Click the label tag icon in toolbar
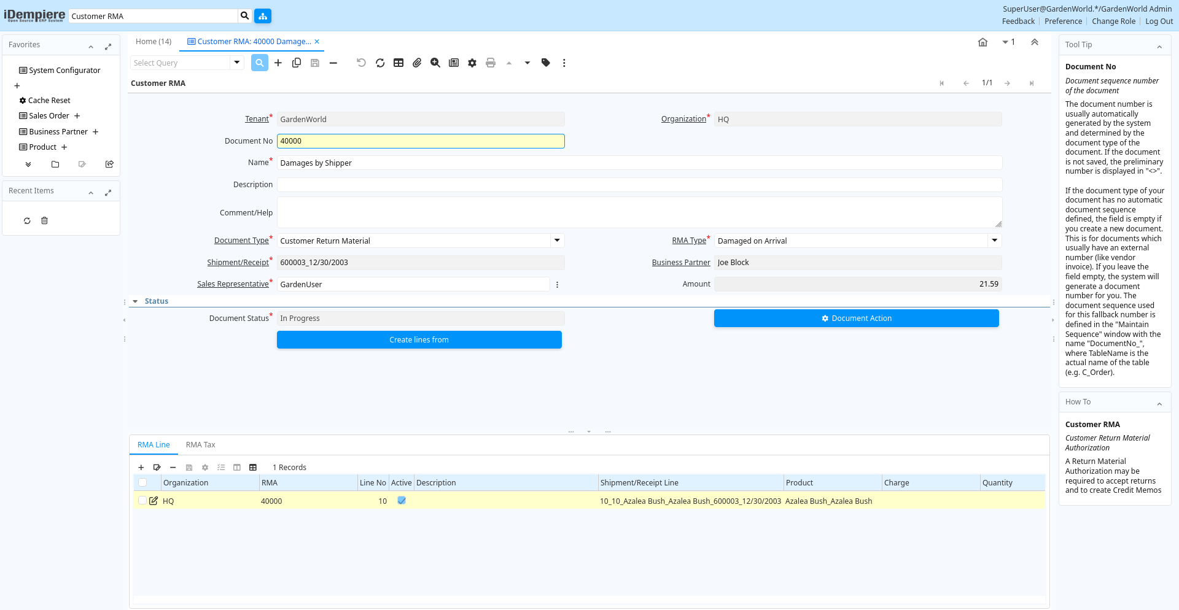Image resolution: width=1179 pixels, height=610 pixels. [545, 63]
